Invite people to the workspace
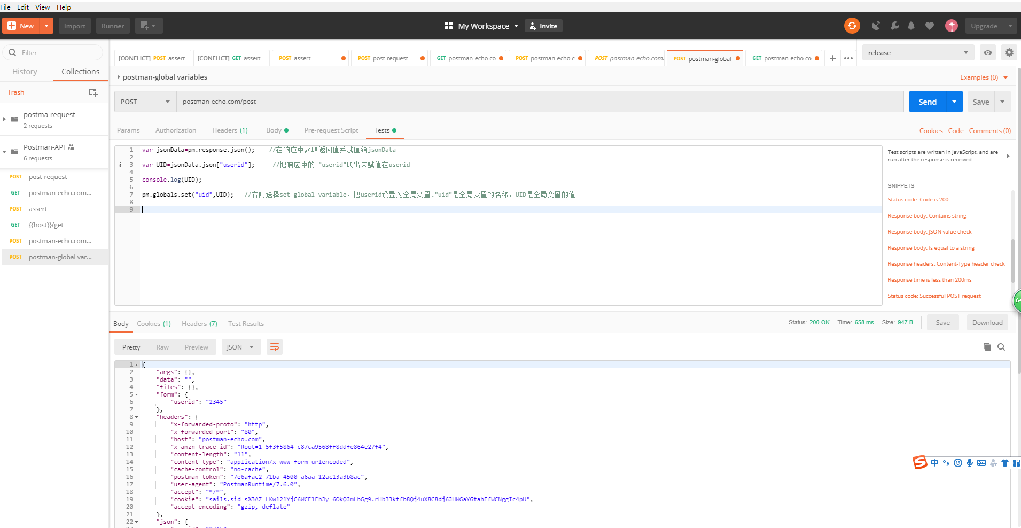 tap(543, 26)
